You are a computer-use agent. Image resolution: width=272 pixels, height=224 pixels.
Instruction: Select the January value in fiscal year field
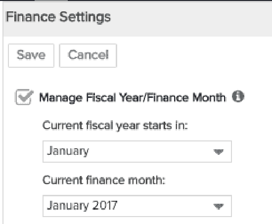pyautogui.click(x=68, y=151)
